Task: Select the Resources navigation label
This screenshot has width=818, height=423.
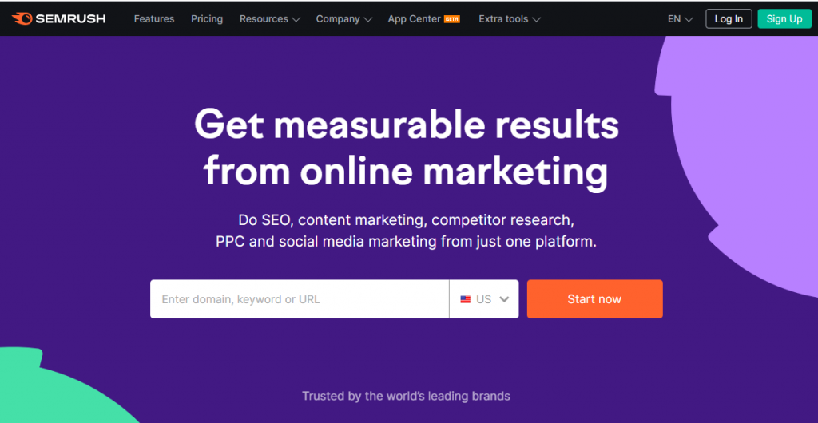Action: point(264,18)
